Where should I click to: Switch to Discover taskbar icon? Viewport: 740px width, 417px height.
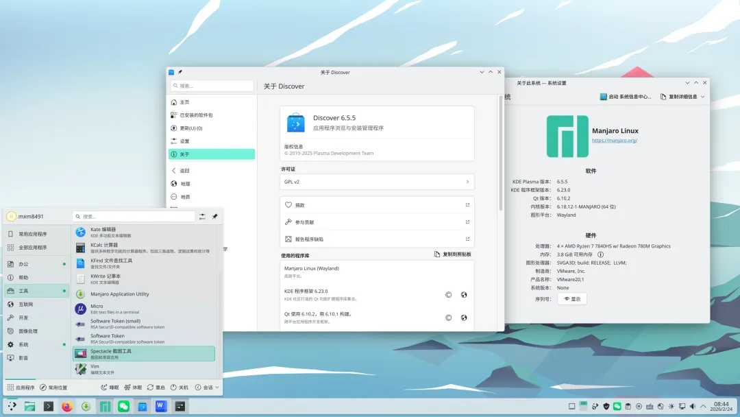pos(143,406)
